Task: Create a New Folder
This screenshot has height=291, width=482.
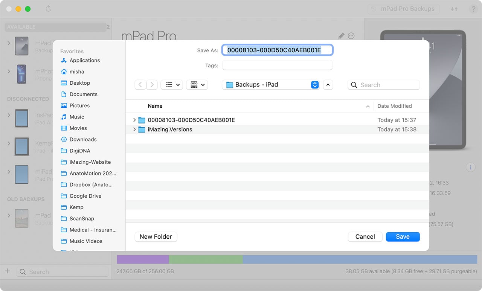Action: (x=156, y=237)
